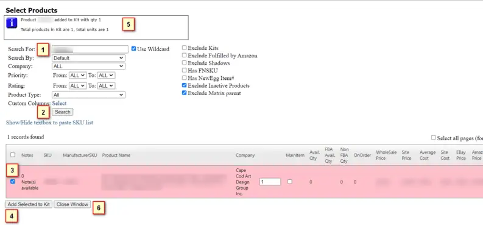Click the blue info icon
The width and height of the screenshot is (483, 225).
point(12,23)
